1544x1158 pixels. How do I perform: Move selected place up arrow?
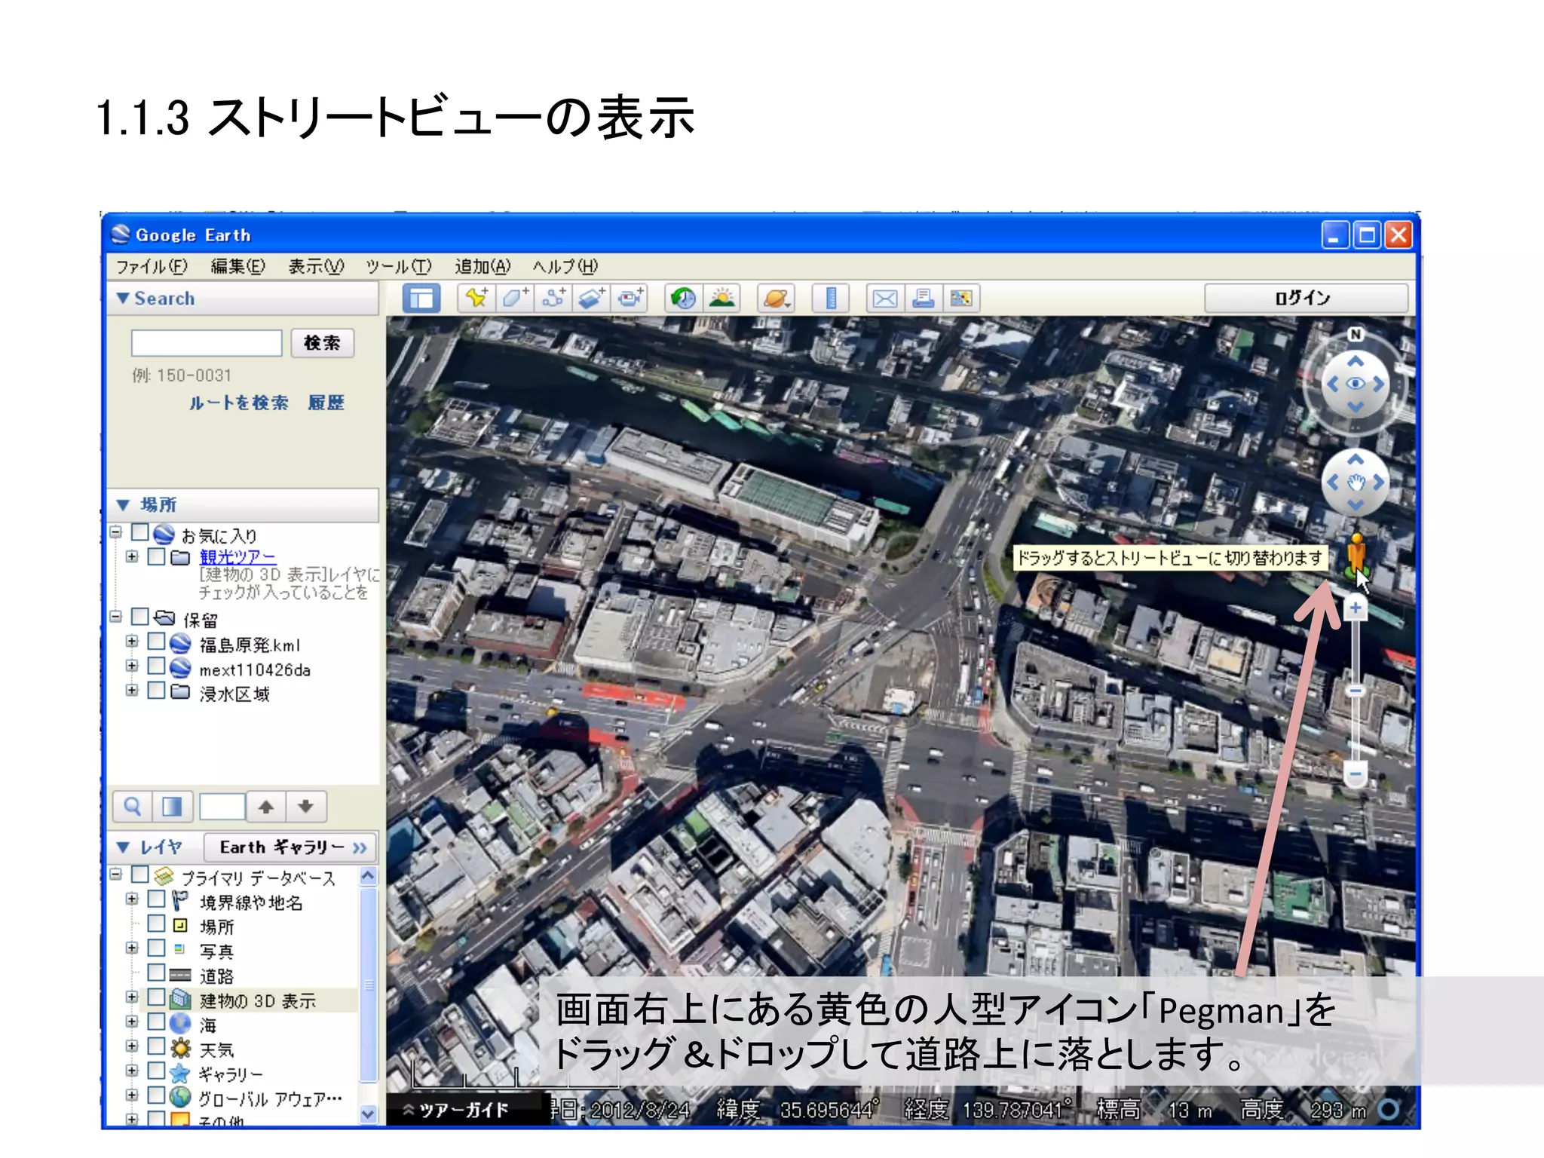click(x=265, y=807)
